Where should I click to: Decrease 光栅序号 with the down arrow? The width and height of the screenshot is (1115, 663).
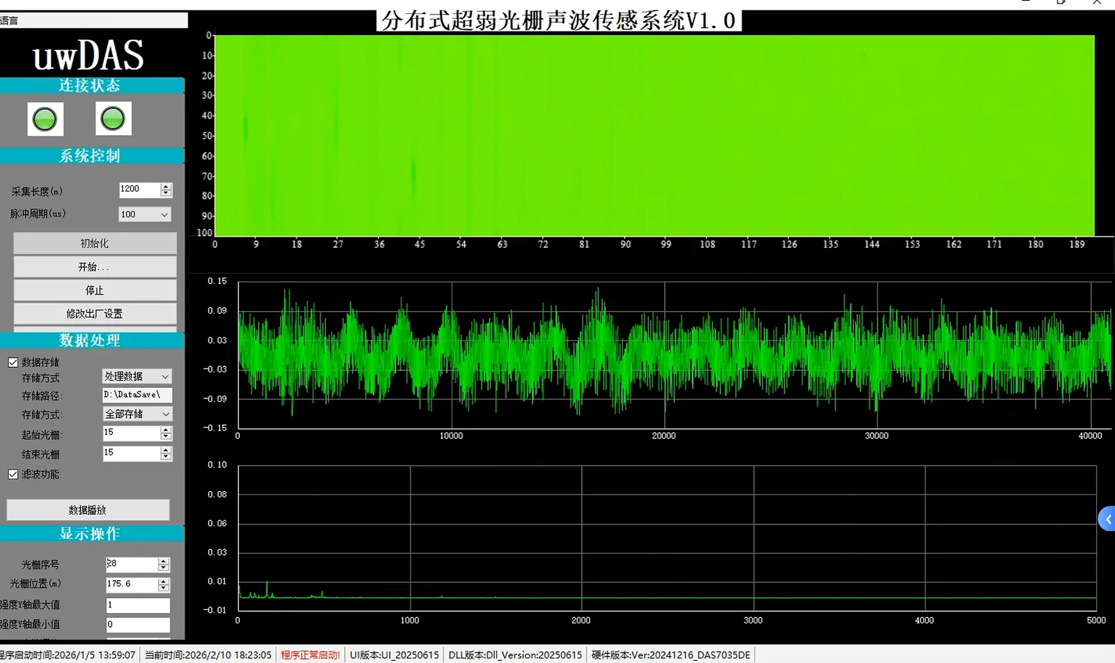(164, 568)
